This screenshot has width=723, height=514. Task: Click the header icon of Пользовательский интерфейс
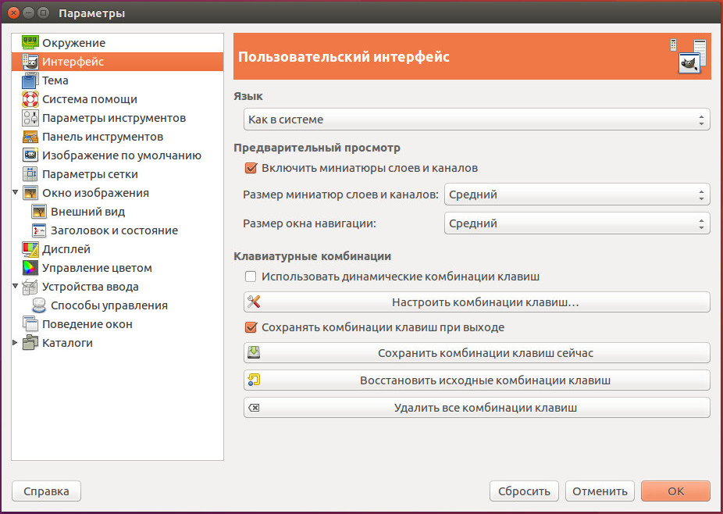point(688,56)
